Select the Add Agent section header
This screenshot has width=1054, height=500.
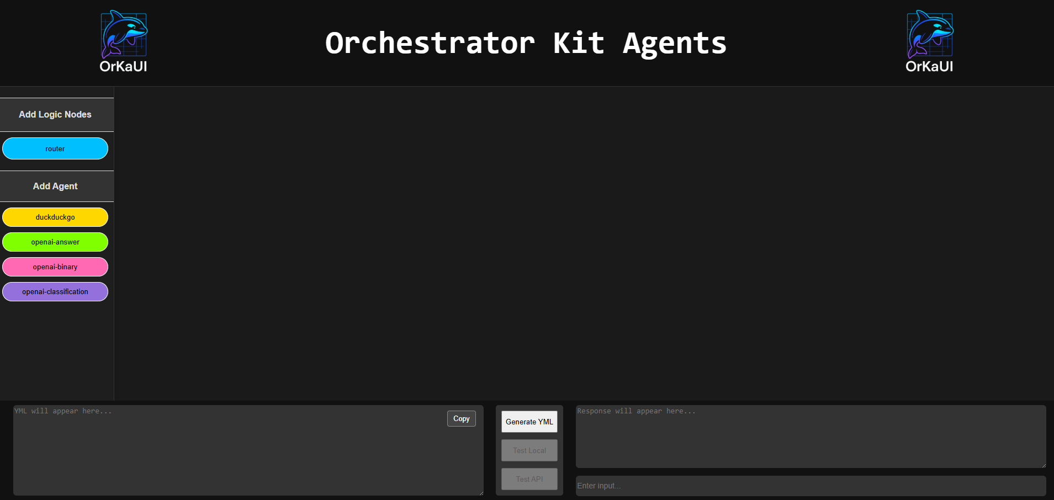pyautogui.click(x=55, y=186)
